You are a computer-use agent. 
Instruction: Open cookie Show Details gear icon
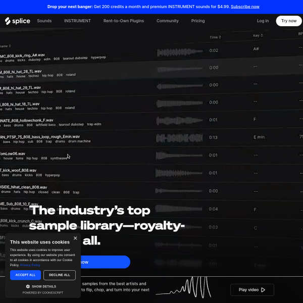pyautogui.click(x=28, y=286)
